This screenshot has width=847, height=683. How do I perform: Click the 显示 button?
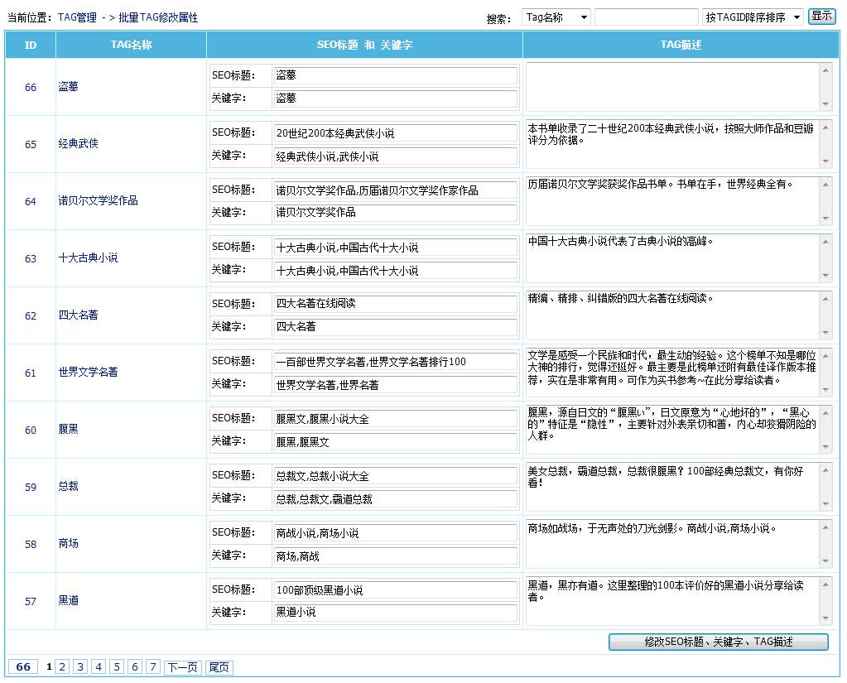coord(821,17)
